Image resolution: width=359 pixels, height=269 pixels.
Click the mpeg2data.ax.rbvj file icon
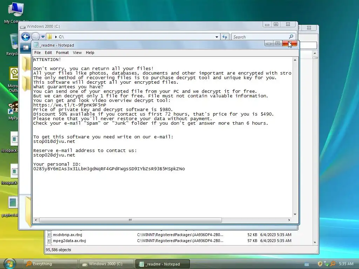pyautogui.click(x=49, y=241)
